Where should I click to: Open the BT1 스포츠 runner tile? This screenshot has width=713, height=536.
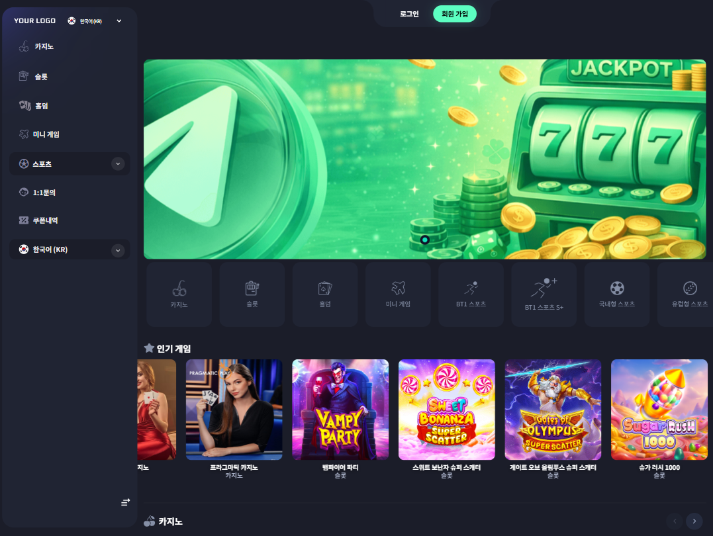[x=471, y=294]
